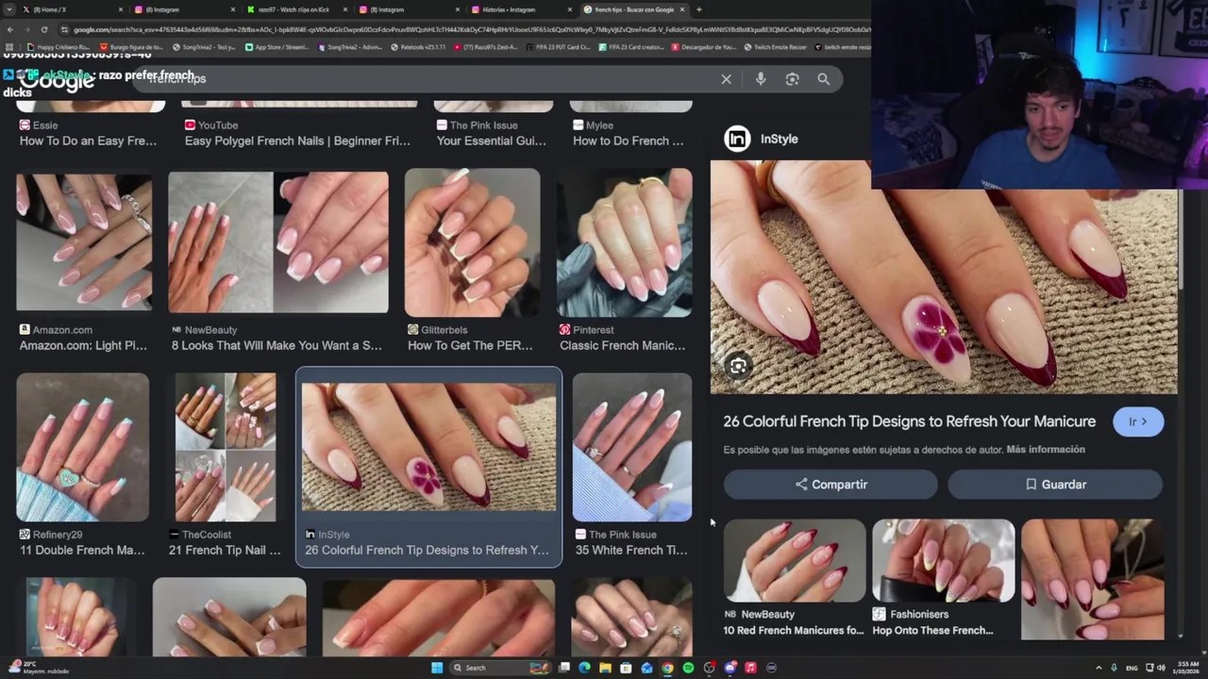Screen dimensions: 1208x679
Task: Click the Google logo
Action: point(57,81)
